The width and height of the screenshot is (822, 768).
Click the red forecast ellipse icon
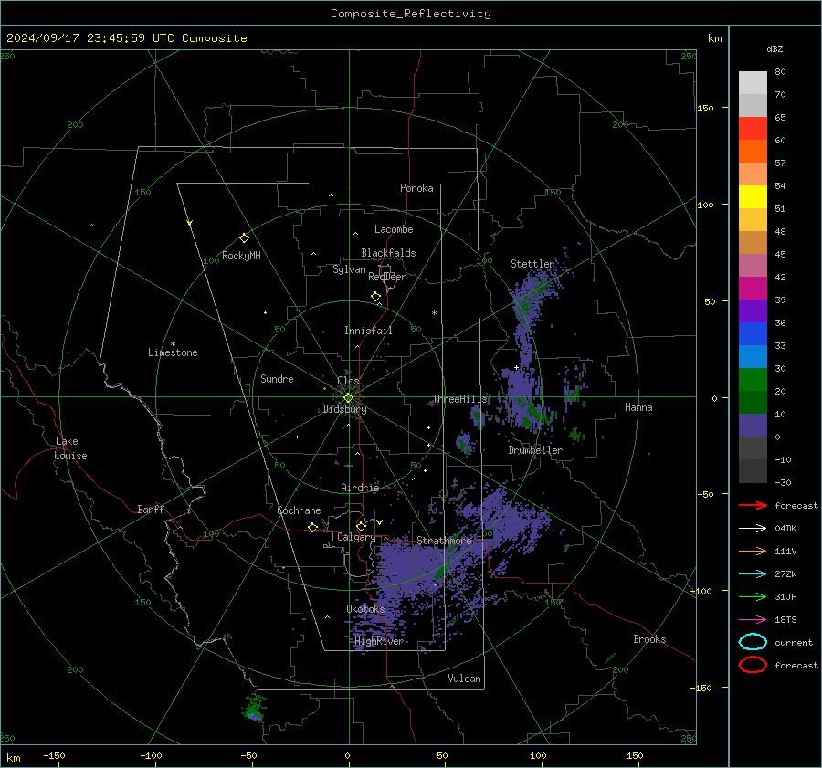point(753,665)
